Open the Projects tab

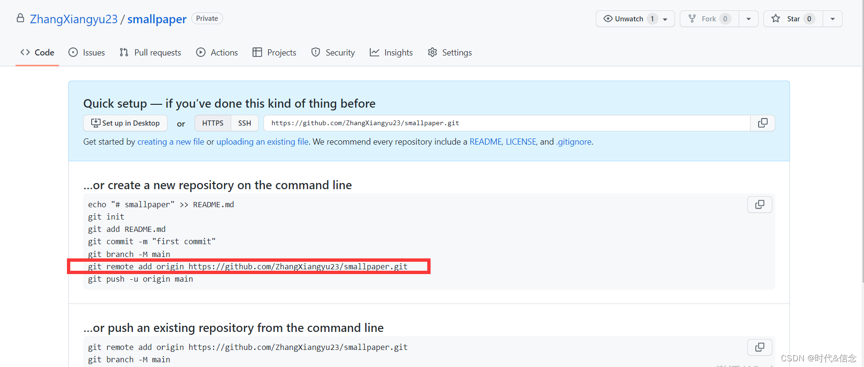(274, 53)
